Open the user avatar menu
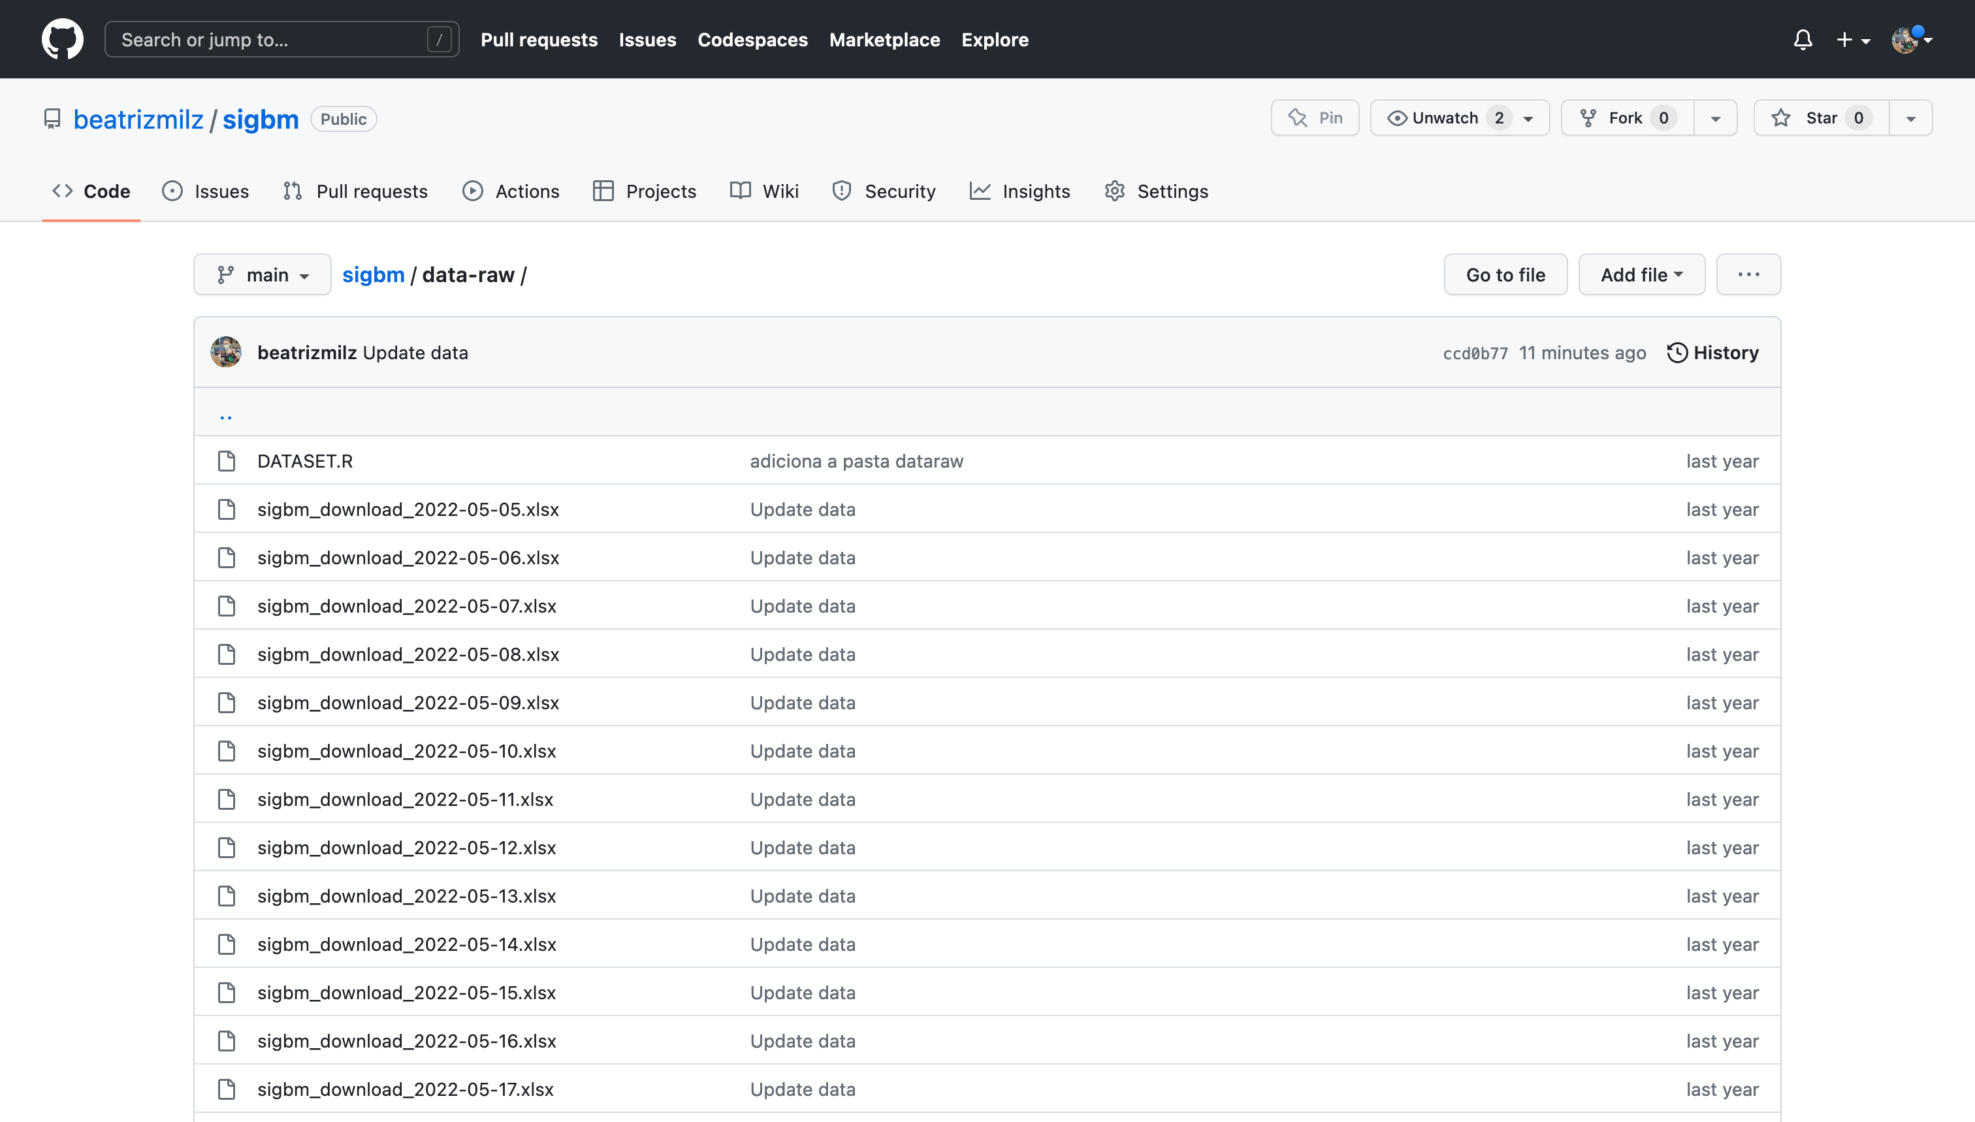1975x1122 pixels. (x=1910, y=39)
